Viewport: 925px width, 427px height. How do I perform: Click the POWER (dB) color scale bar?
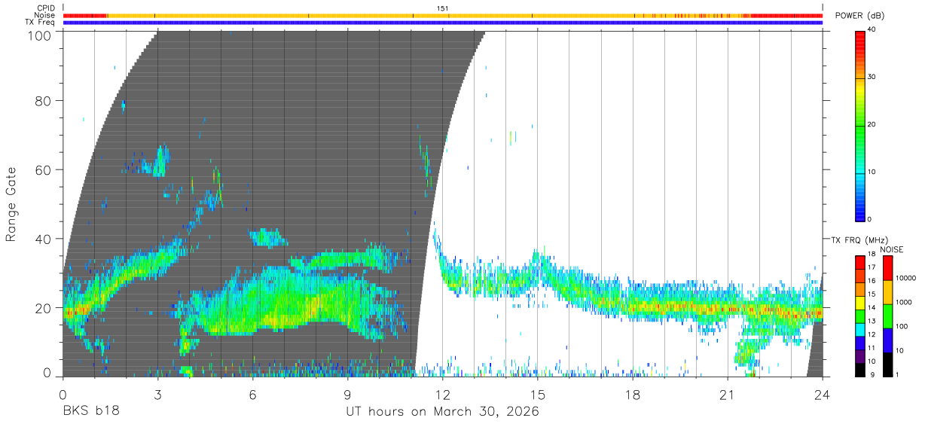pyautogui.click(x=860, y=125)
